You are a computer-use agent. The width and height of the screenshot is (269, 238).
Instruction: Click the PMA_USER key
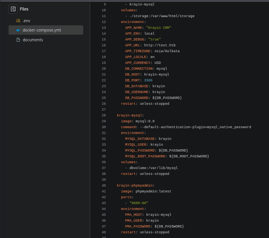point(133,220)
